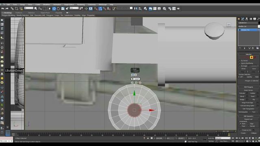260x146 pixels.
Task: Activate the Select and Rotate tool
Action: [x=58, y=9]
